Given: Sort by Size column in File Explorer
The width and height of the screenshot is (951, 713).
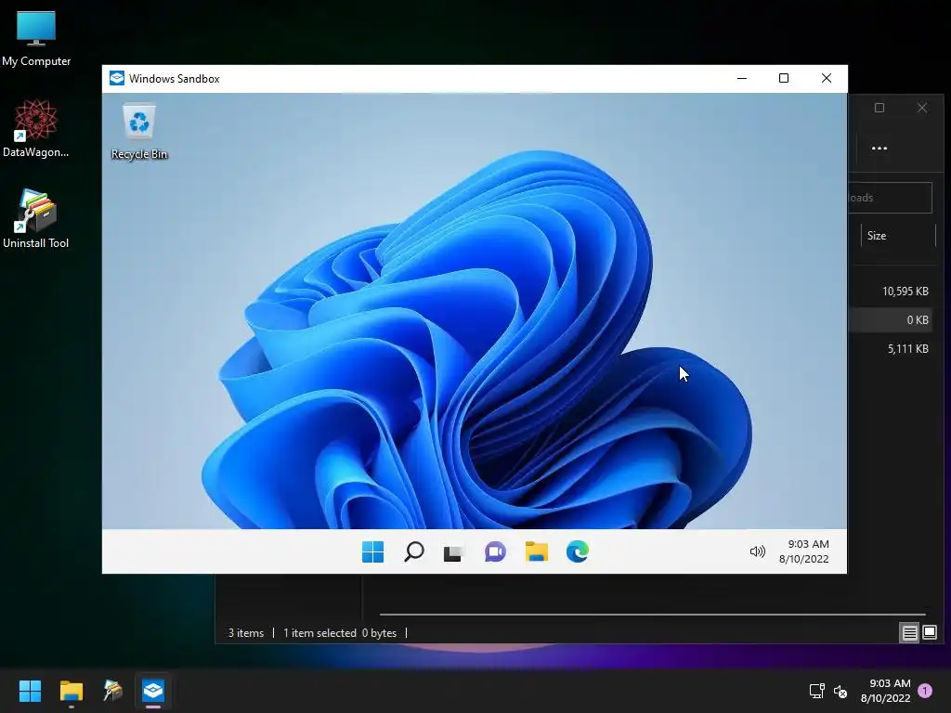Looking at the screenshot, I should [x=898, y=236].
